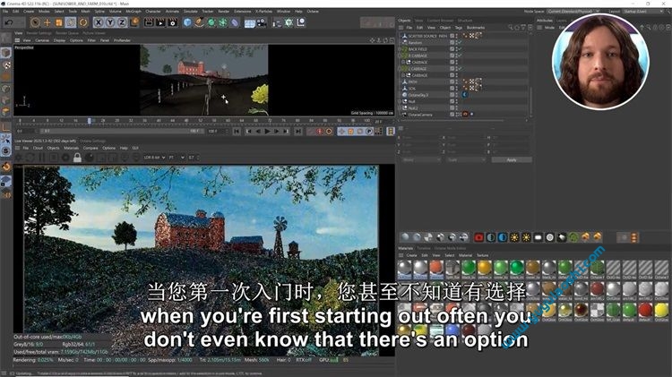
Task: Select the Live Selection tool
Action: coord(35,22)
